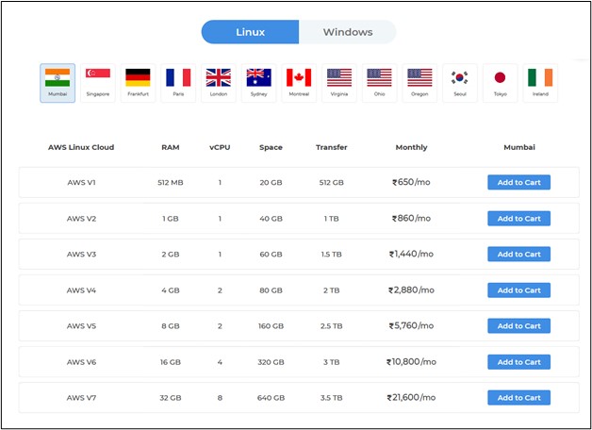Click the AWS V6 plan name
Image resolution: width=592 pixels, height=430 pixels.
(82, 362)
